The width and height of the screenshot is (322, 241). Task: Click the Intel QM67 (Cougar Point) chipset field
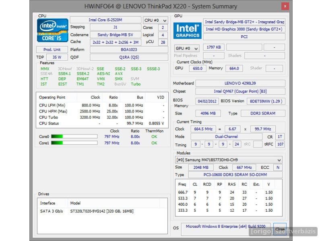click(240, 92)
